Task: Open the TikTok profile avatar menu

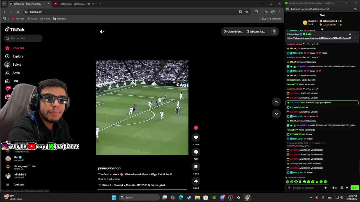Action: coord(273,31)
